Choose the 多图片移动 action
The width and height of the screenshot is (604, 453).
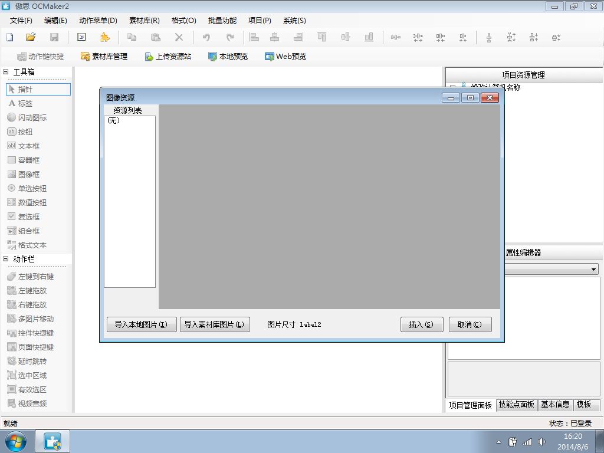point(31,319)
